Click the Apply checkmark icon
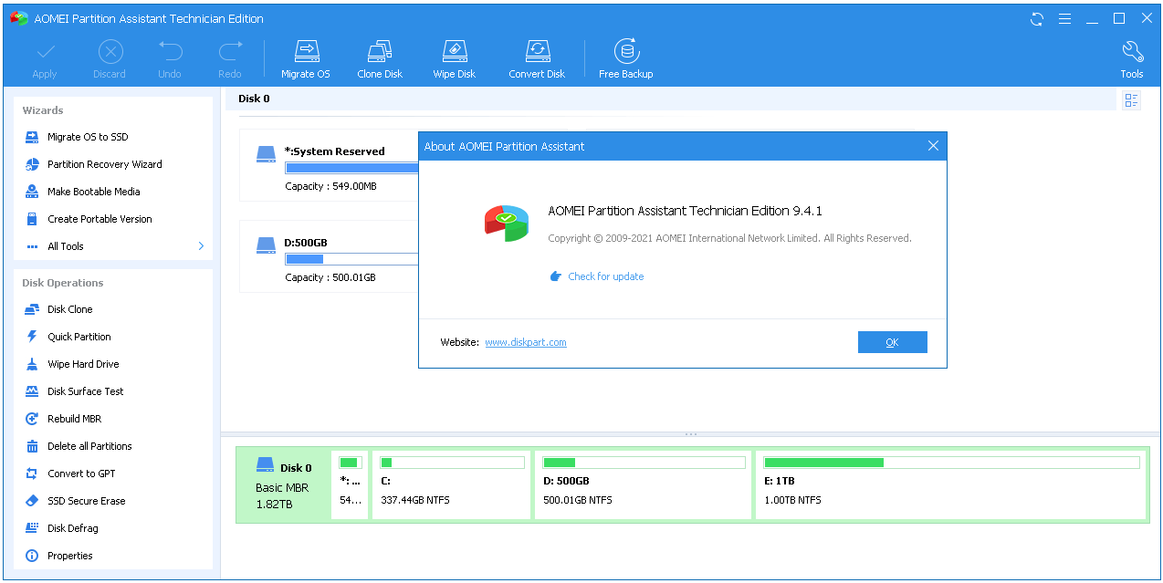Image resolution: width=1163 pixels, height=583 pixels. (45, 52)
